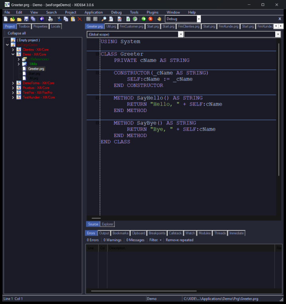Open the Application menu
The image size is (286, 304).
[94, 12]
